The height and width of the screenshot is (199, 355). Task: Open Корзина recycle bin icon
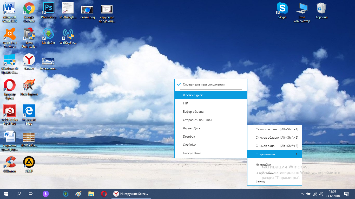coord(321,10)
